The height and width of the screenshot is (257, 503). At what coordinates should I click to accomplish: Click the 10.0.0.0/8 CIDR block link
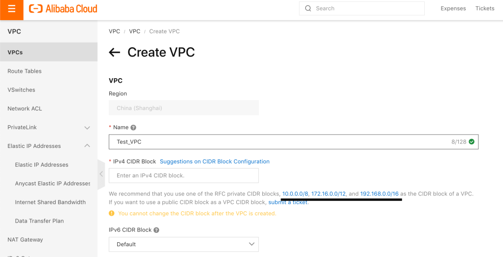click(x=295, y=194)
